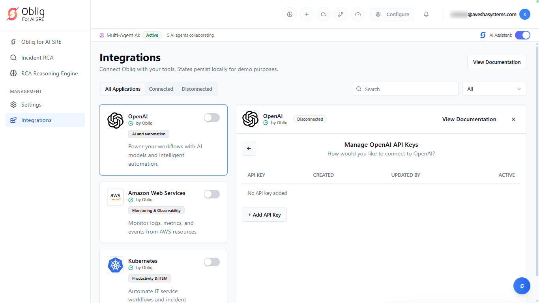Toggle the Kubernetes integration switch
This screenshot has width=539, height=303.
click(x=211, y=262)
